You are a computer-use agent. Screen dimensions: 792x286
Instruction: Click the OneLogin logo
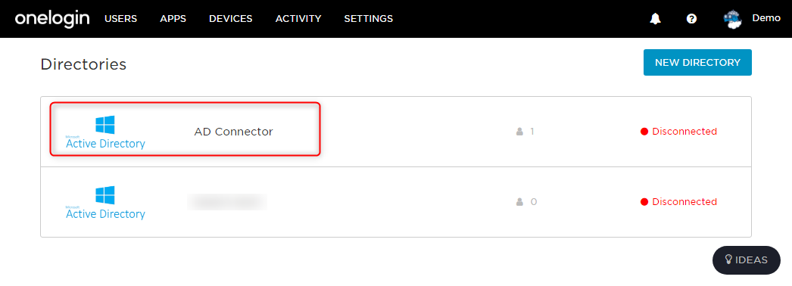52,19
